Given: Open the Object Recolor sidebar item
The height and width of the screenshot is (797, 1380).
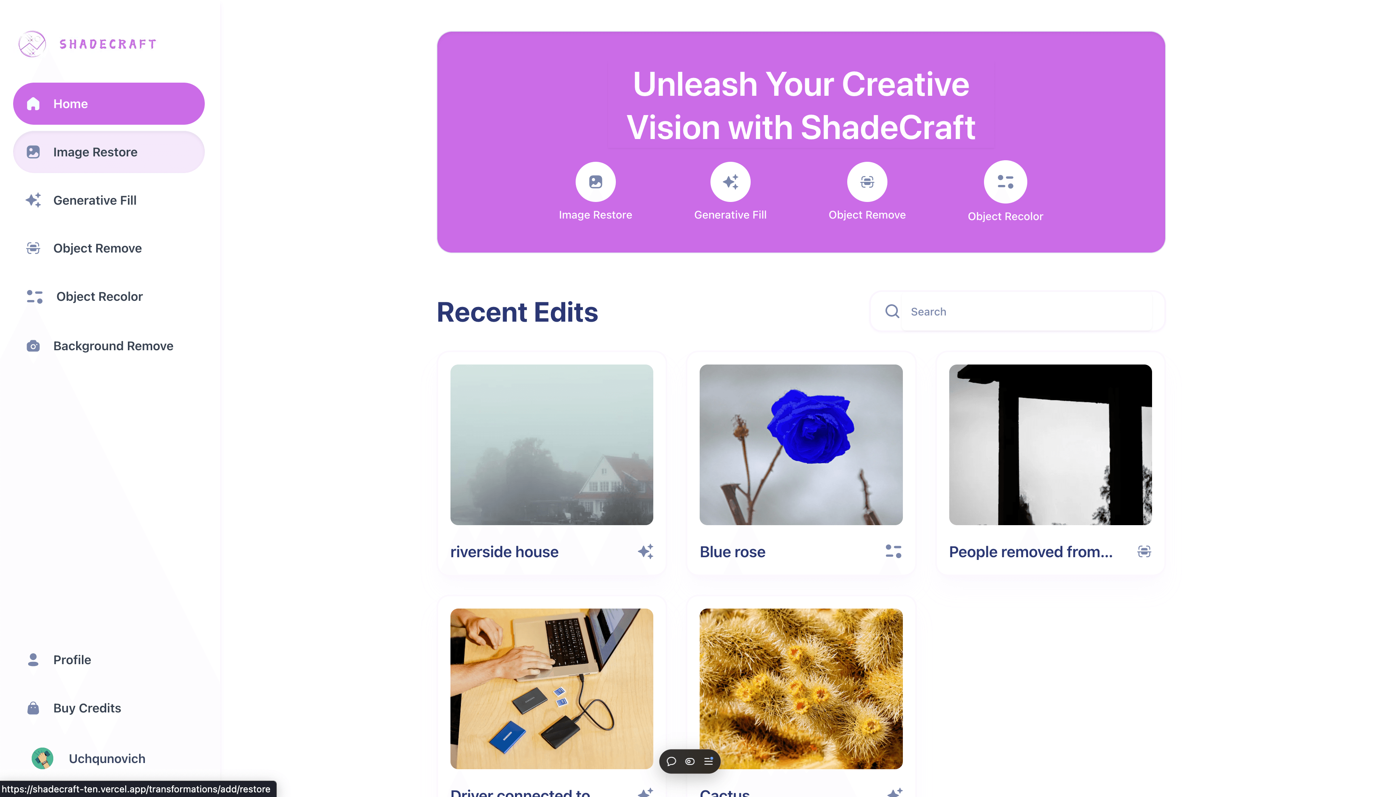Looking at the screenshot, I should pos(109,297).
